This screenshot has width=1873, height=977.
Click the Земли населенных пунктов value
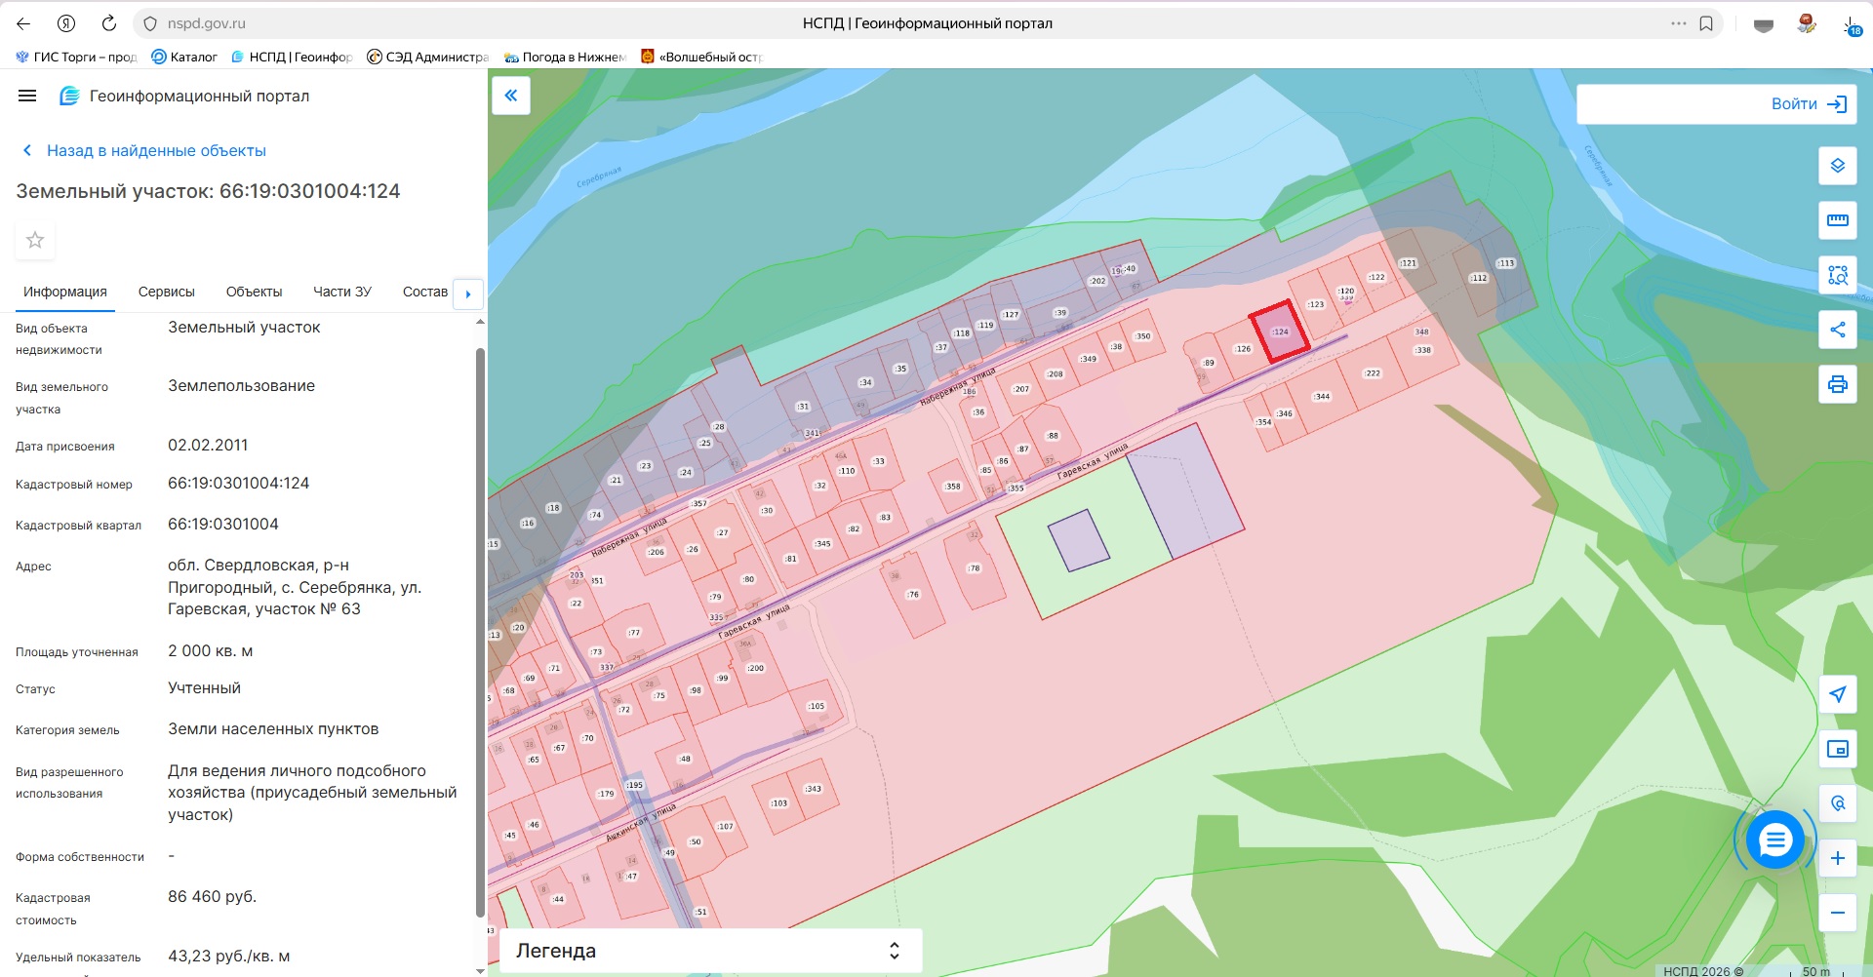pyautogui.click(x=273, y=729)
